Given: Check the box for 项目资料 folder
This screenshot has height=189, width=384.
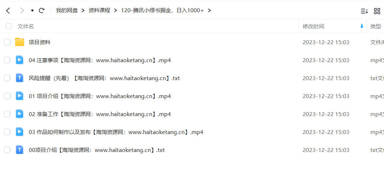Looking at the screenshot, I should click(x=7, y=42).
